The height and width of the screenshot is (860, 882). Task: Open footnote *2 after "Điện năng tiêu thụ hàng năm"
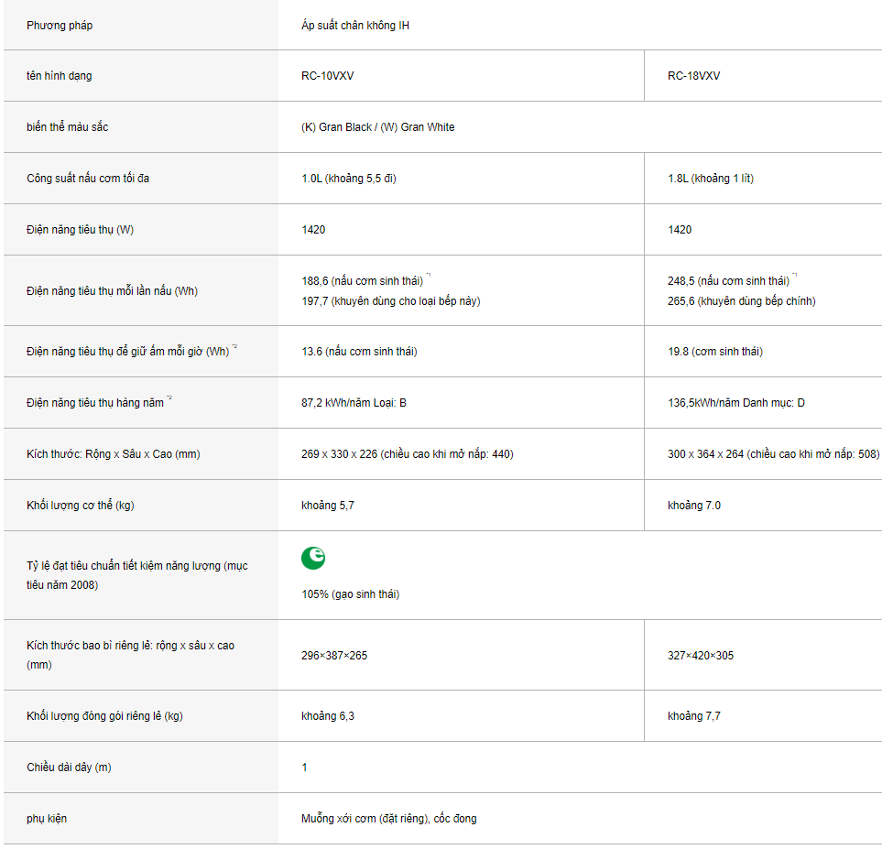coord(169,399)
